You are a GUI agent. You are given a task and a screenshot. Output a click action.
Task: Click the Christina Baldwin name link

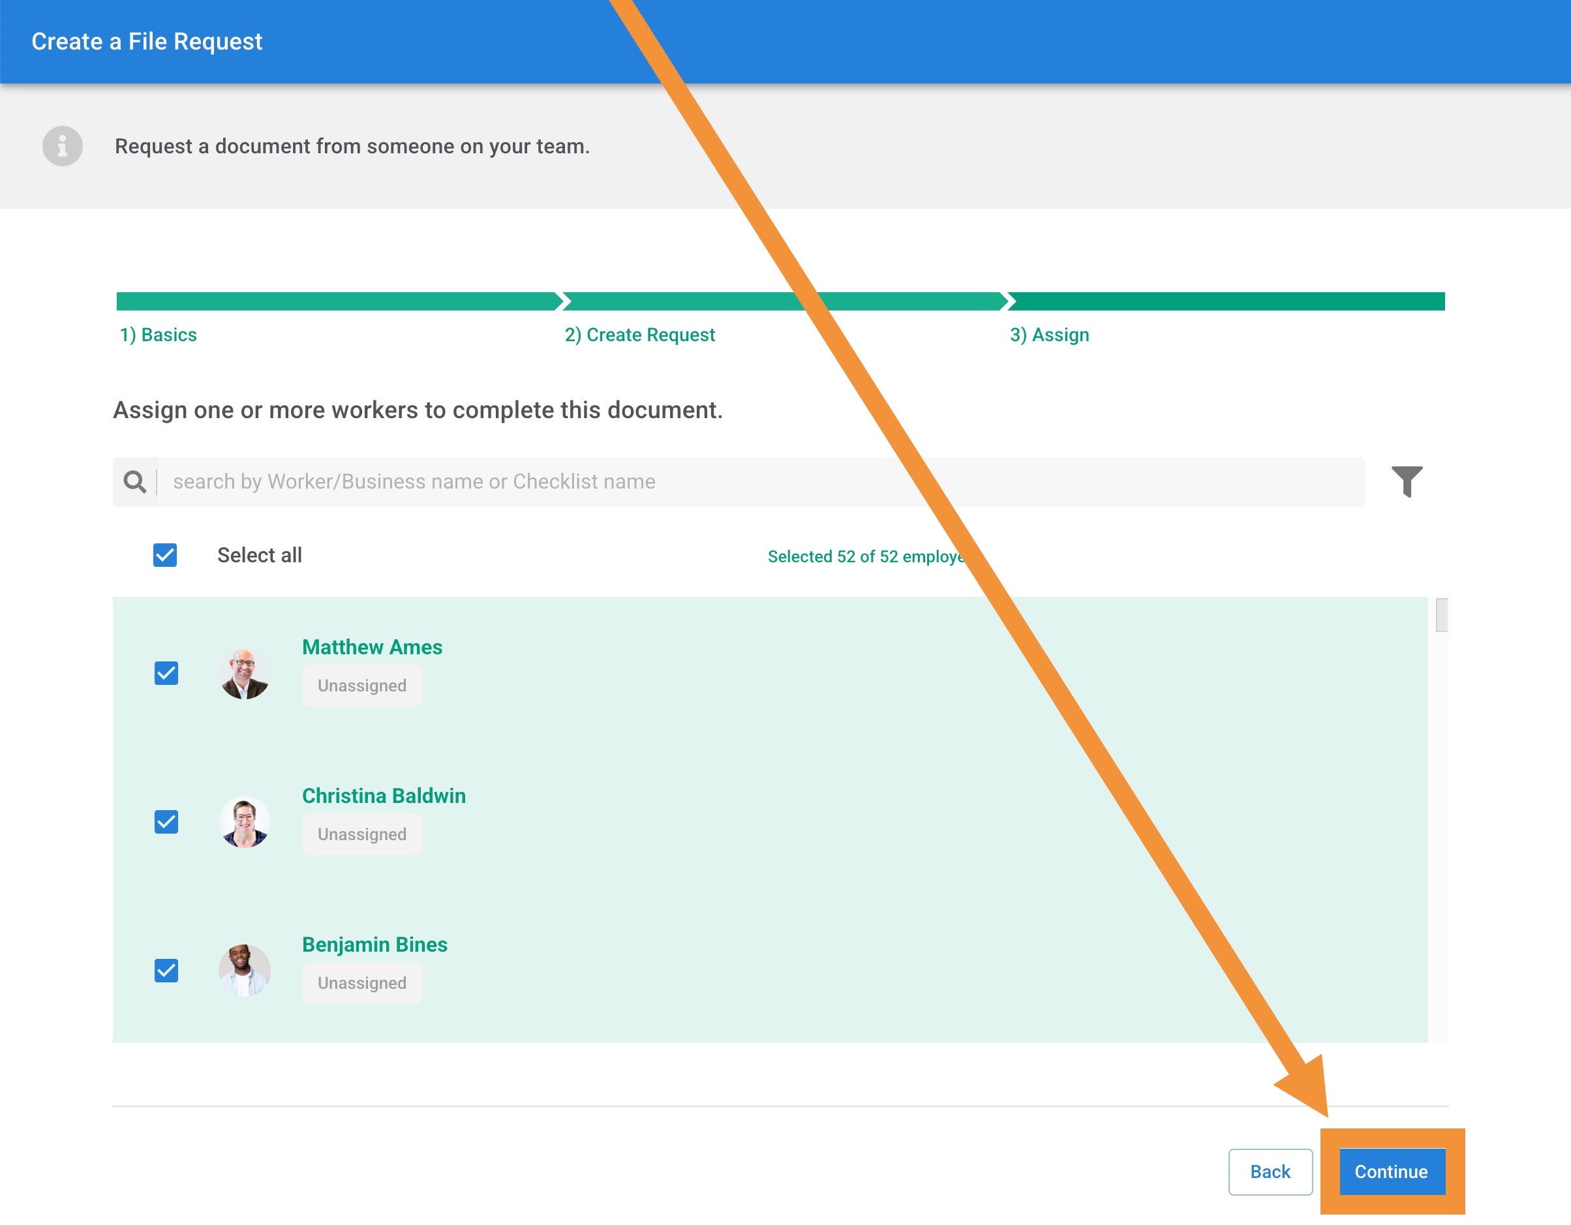[384, 796]
